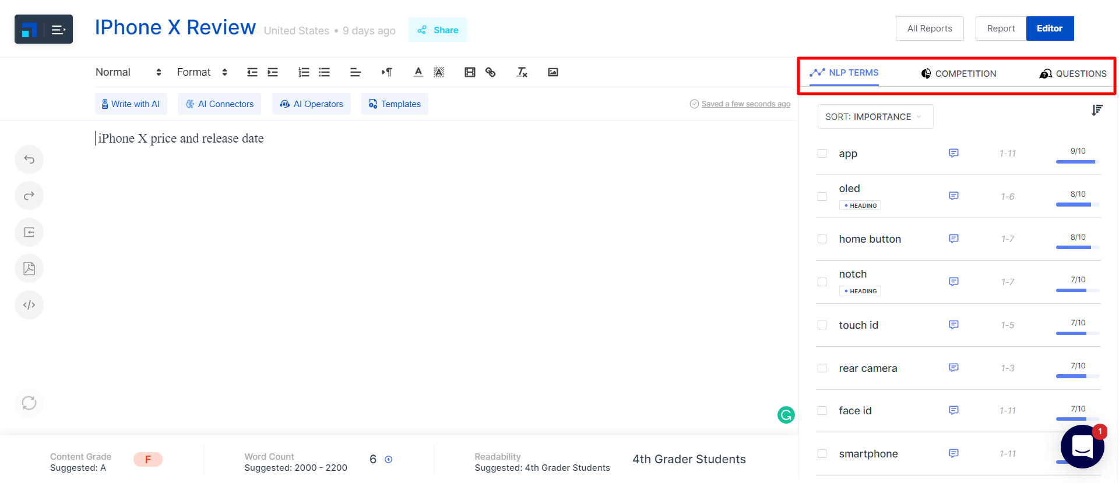
Task: Click the import content sidebar icon
Action: [29, 232]
